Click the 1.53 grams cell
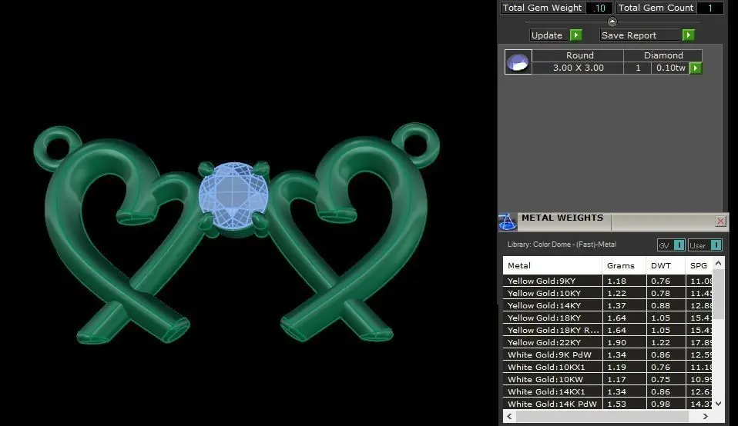This screenshot has width=738, height=426. click(624, 404)
